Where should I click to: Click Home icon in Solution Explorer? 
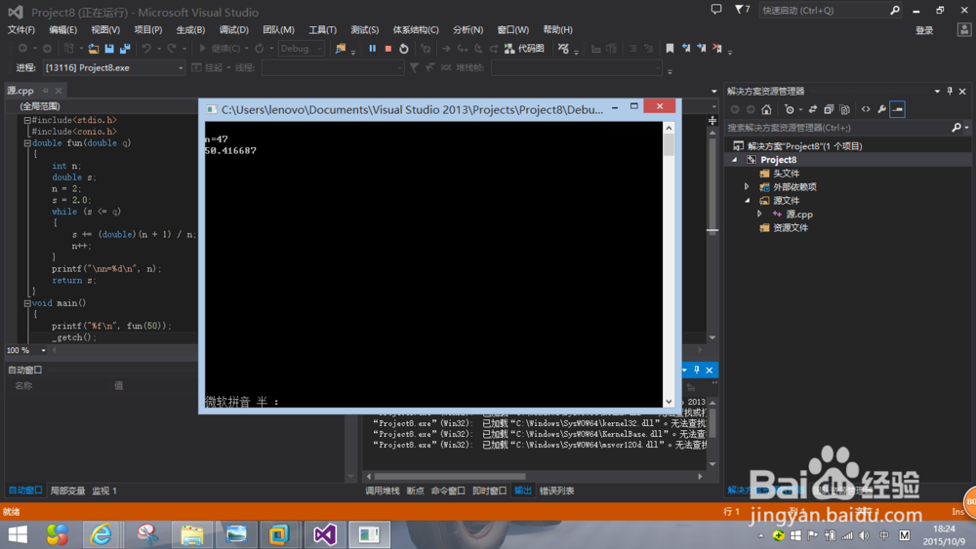766,109
